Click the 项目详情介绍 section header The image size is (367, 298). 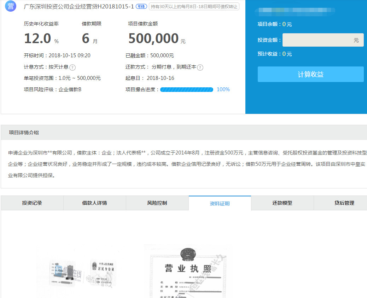24,133
